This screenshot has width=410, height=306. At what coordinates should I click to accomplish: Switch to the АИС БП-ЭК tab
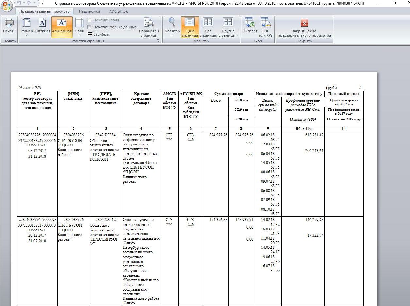coord(119,11)
